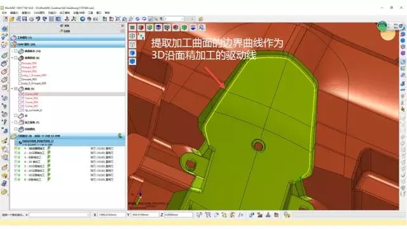Open the 窗口 menu in menu bar
This screenshot has width=407, height=229.
pos(99,13)
